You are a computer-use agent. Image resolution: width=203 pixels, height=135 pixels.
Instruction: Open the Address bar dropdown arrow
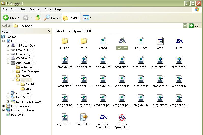185,26
